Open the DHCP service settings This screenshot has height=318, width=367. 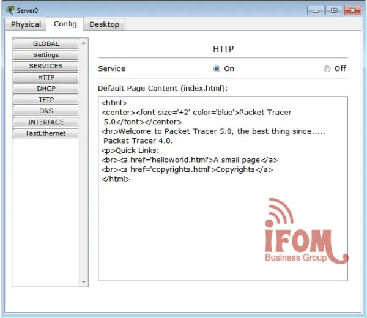[46, 89]
